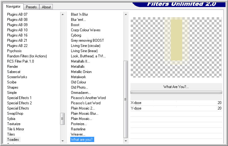
Task: Select Plugins AB 22 category
Action: click(x=17, y=46)
